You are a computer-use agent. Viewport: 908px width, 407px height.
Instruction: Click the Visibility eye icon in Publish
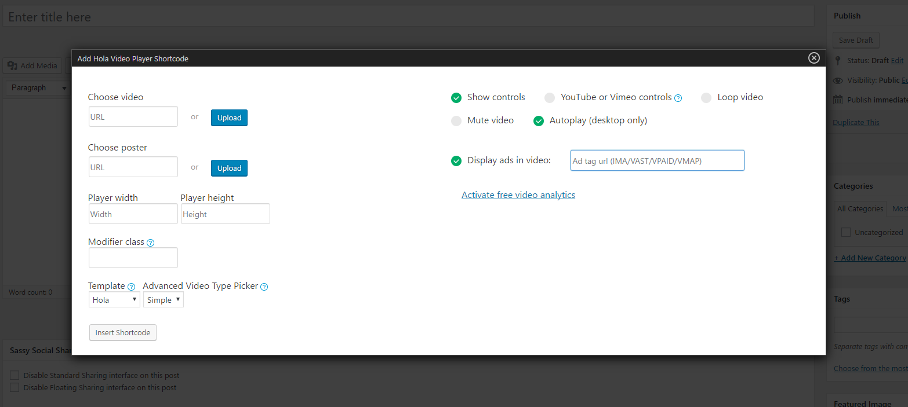pyautogui.click(x=838, y=80)
